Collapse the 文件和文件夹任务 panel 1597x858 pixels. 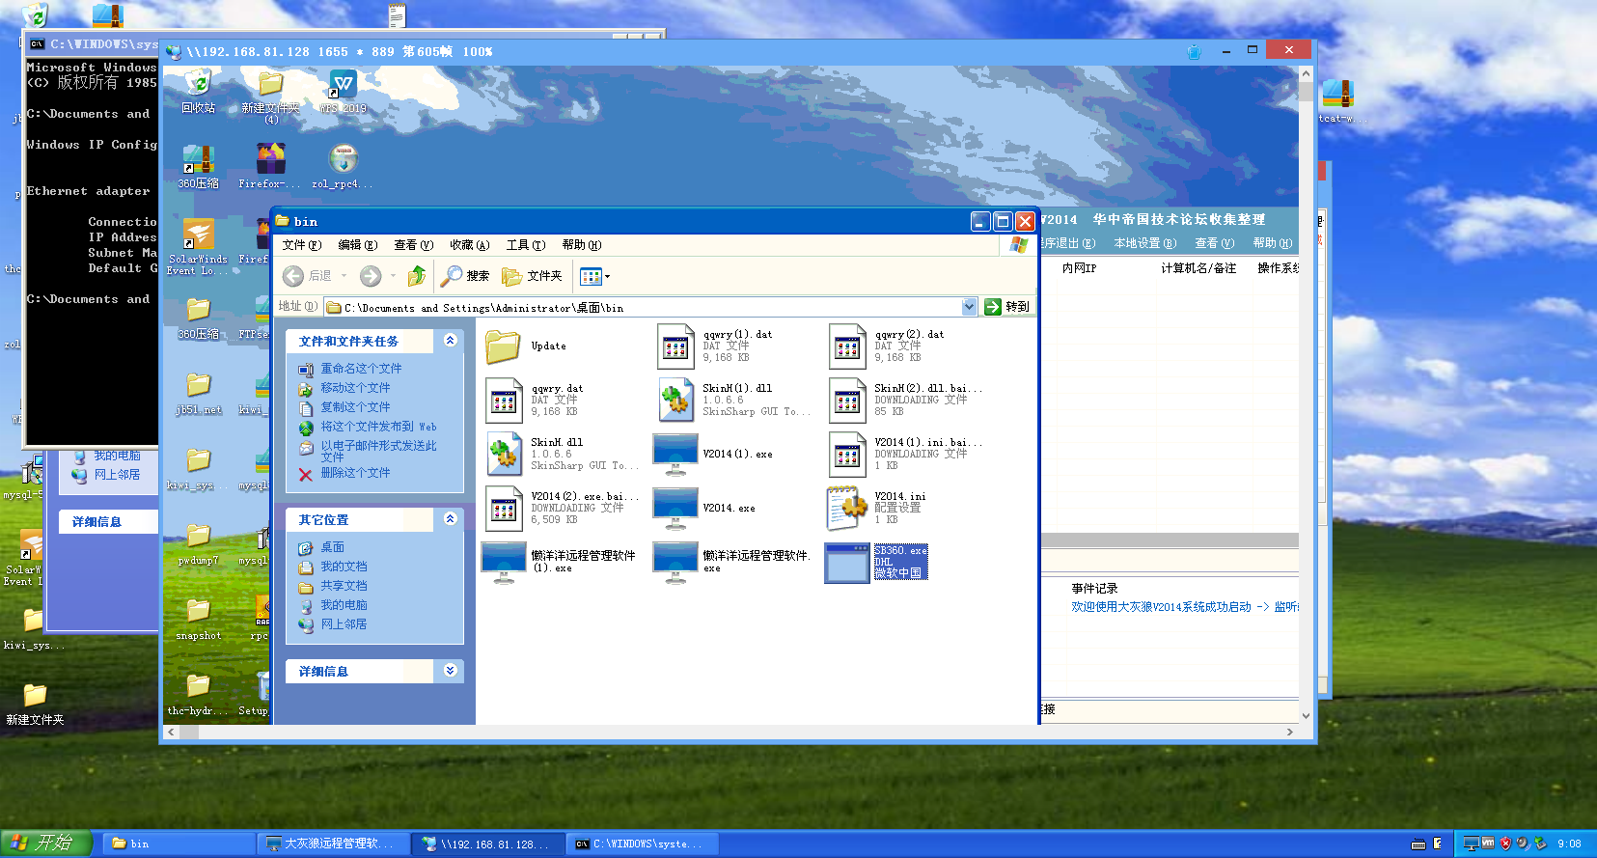450,340
